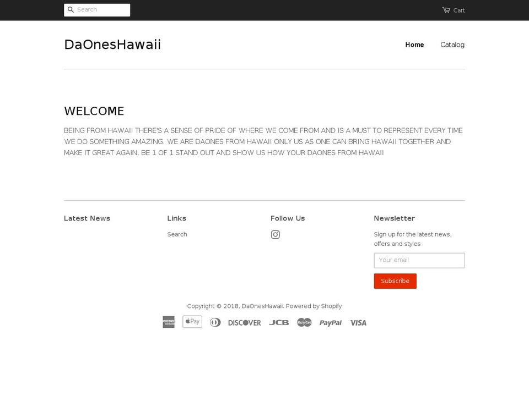Click the 'BEING FROM HAWAII' welcome paragraph

263,141
